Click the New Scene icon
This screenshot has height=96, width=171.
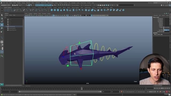point(13,5)
